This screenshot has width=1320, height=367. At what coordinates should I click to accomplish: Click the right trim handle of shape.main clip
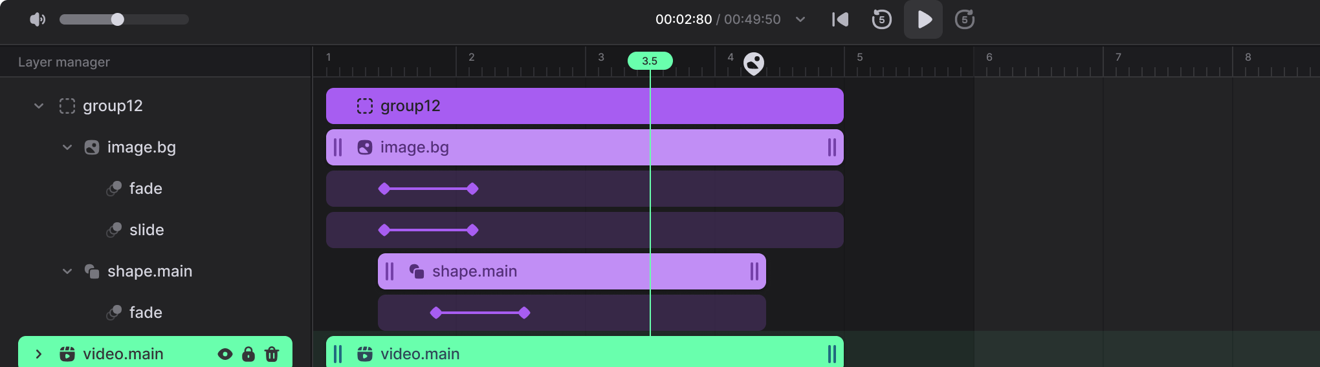pos(754,271)
